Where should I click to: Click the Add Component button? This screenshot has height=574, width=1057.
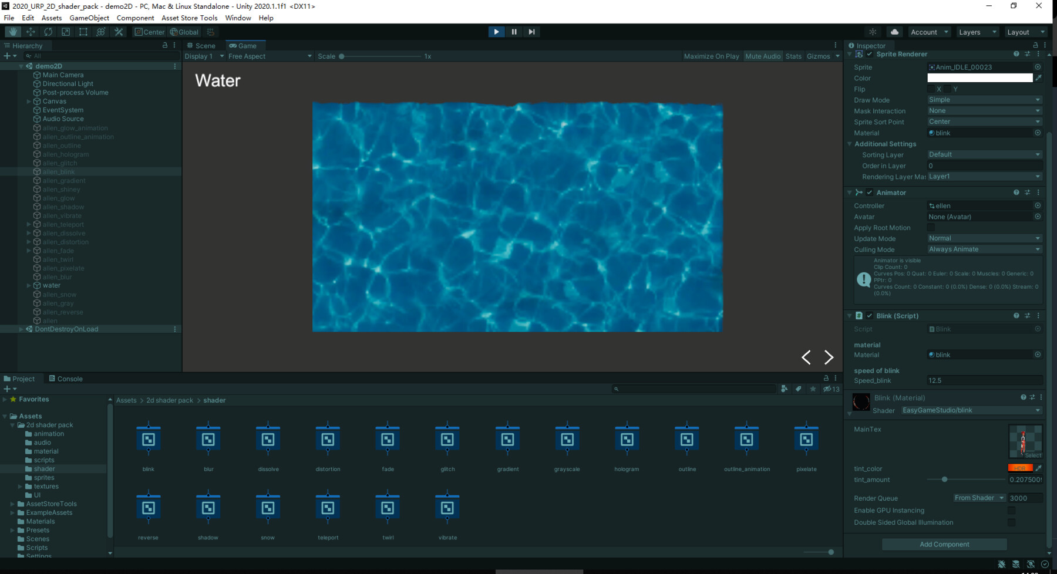[x=944, y=545]
